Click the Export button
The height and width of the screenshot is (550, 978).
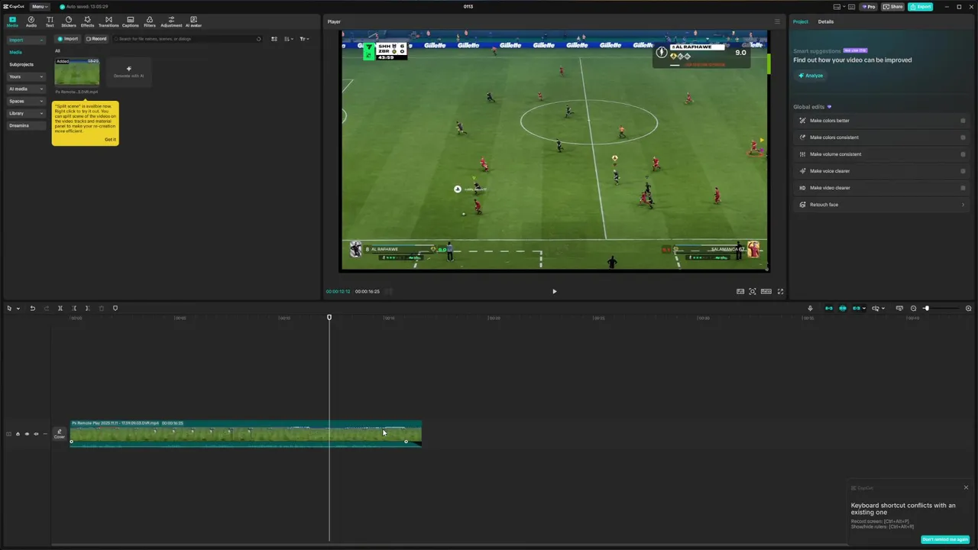point(921,6)
